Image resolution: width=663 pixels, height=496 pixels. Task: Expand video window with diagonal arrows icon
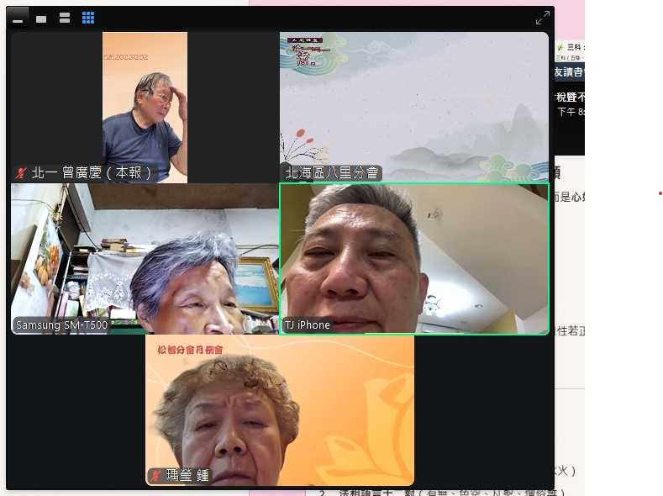click(543, 18)
